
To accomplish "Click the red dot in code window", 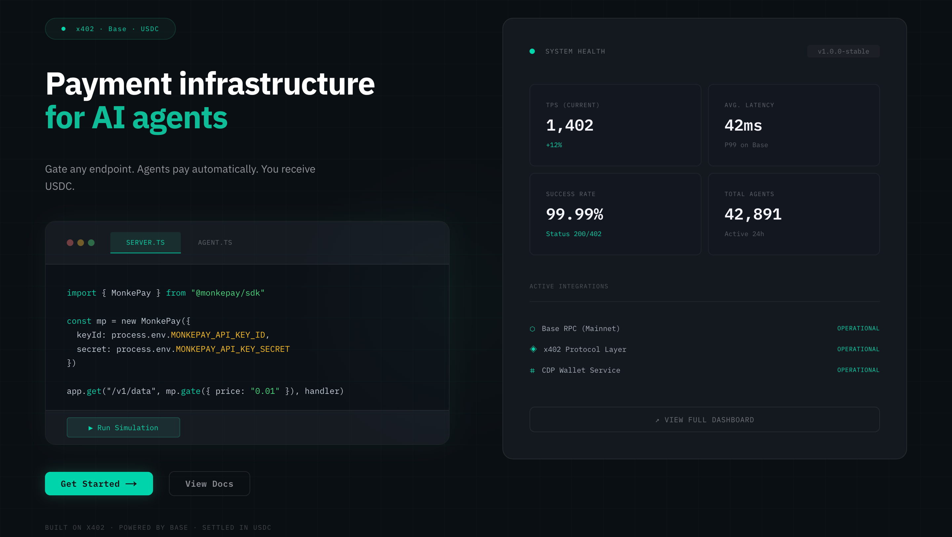I will 70,242.
